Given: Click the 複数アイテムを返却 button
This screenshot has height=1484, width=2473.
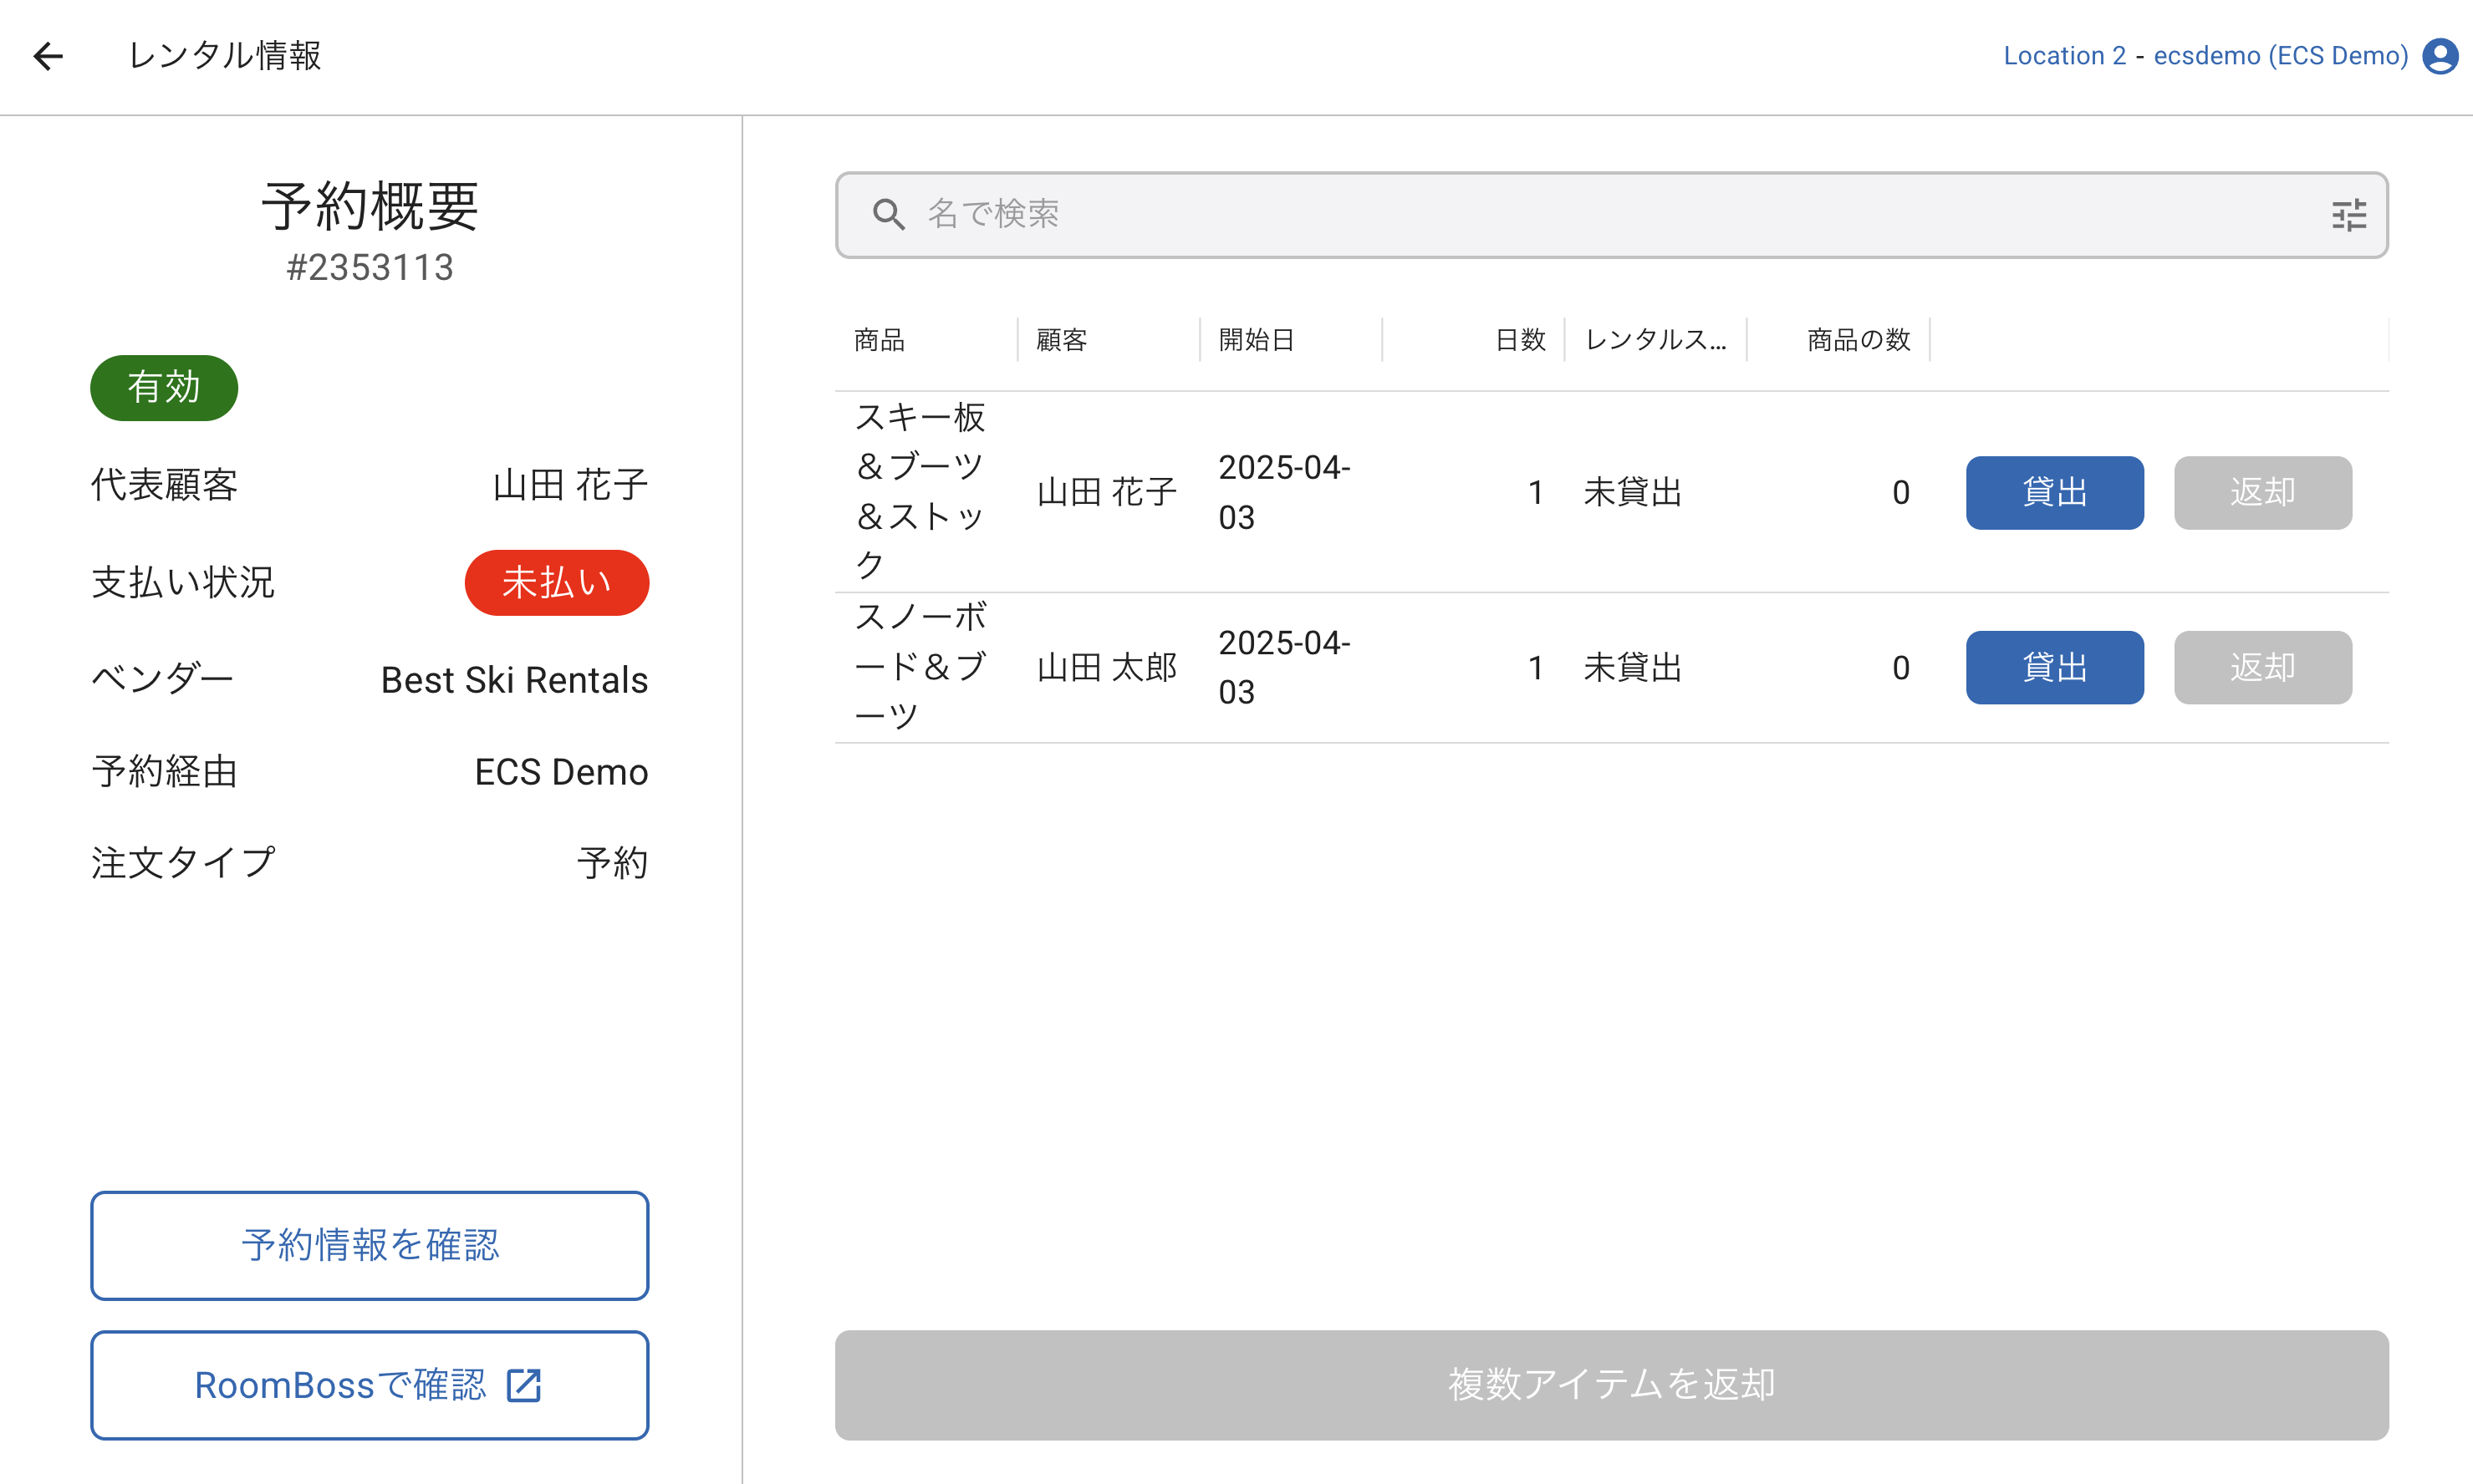Looking at the screenshot, I should point(1611,1384).
